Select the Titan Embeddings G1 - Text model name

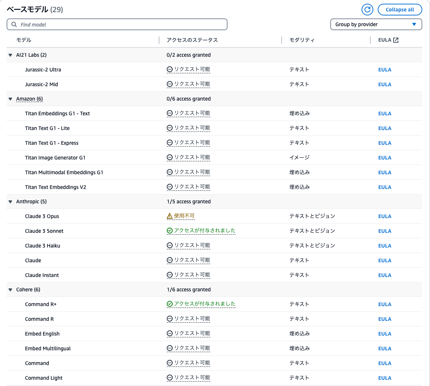[57, 113]
